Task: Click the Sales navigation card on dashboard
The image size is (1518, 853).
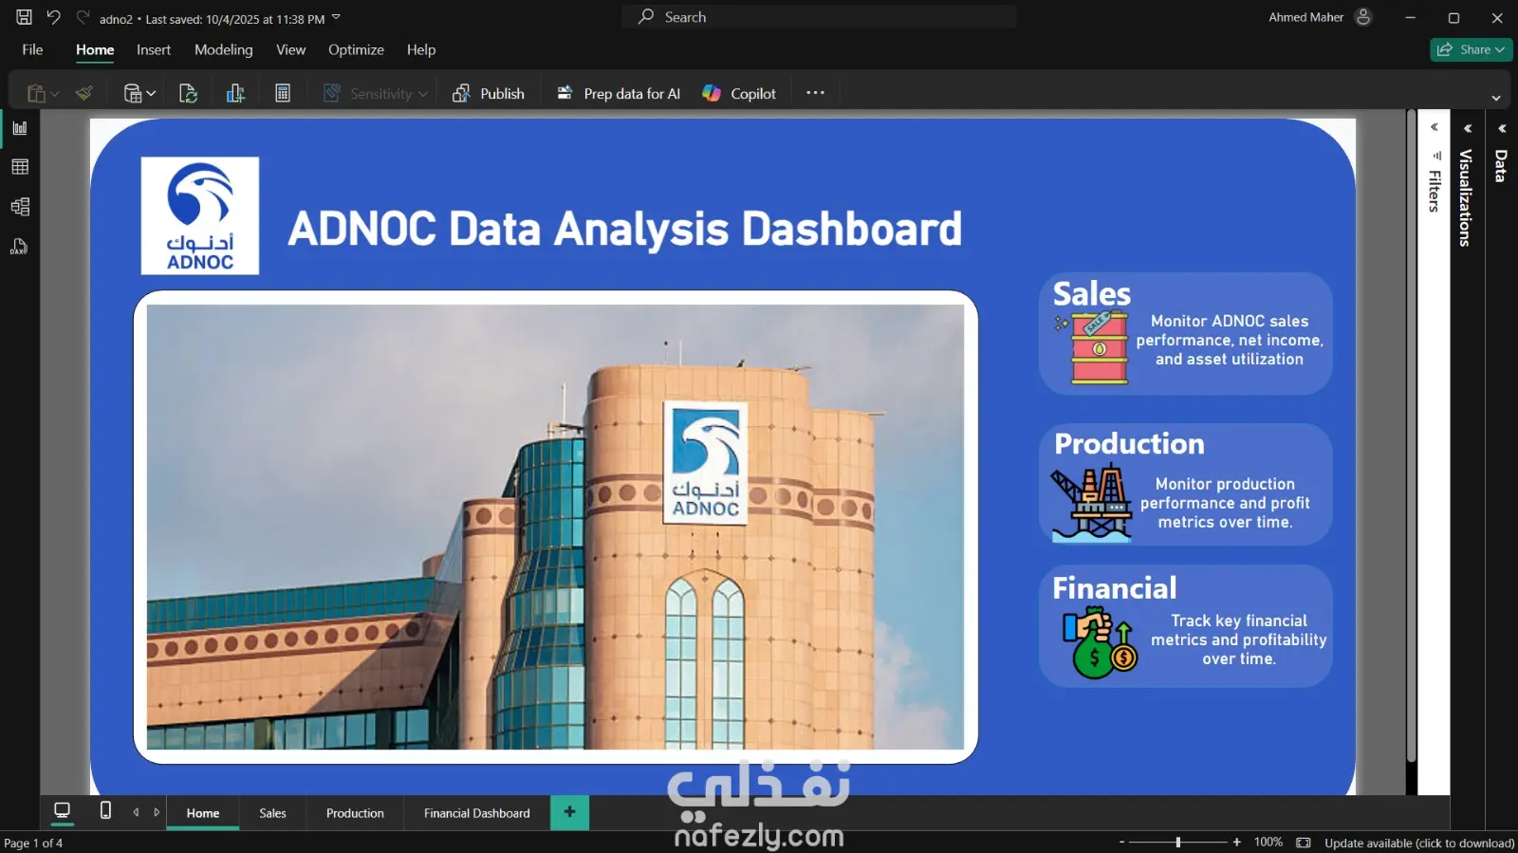Action: pos(1186,334)
